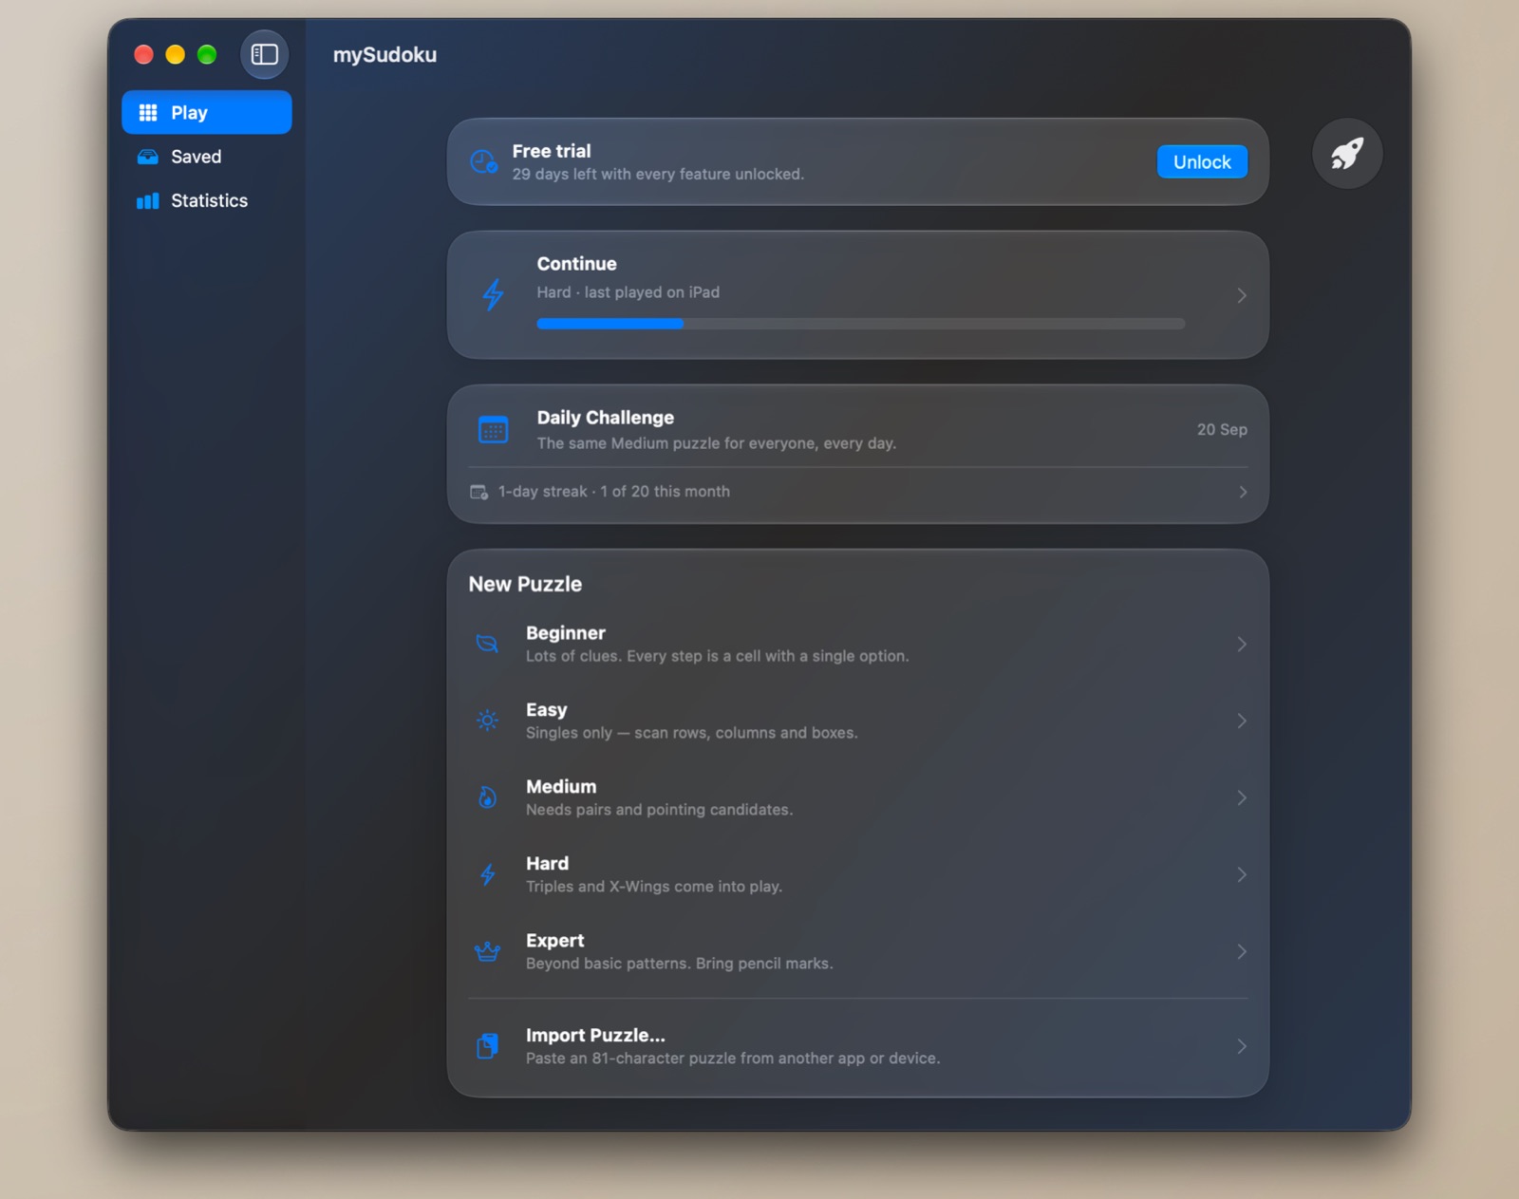Image resolution: width=1519 pixels, height=1199 pixels.
Task: Click the Beginner leaf icon
Action: [x=487, y=644]
